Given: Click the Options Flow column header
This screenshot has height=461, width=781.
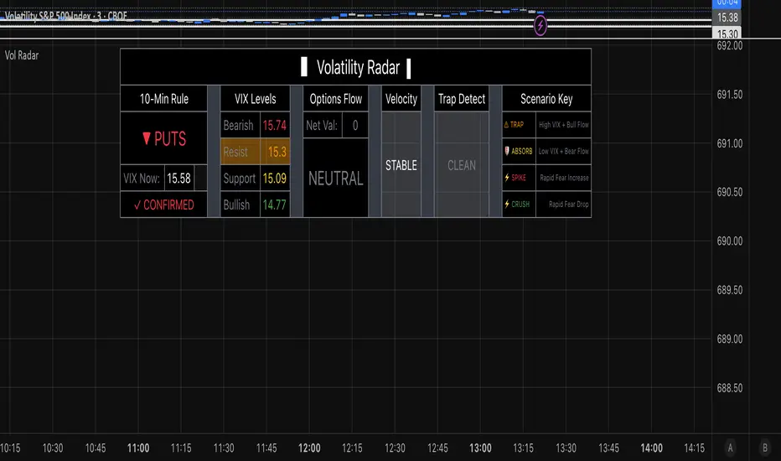Looking at the screenshot, I should (336, 99).
